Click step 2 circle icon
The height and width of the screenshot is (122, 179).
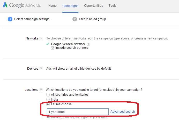(x=75, y=19)
